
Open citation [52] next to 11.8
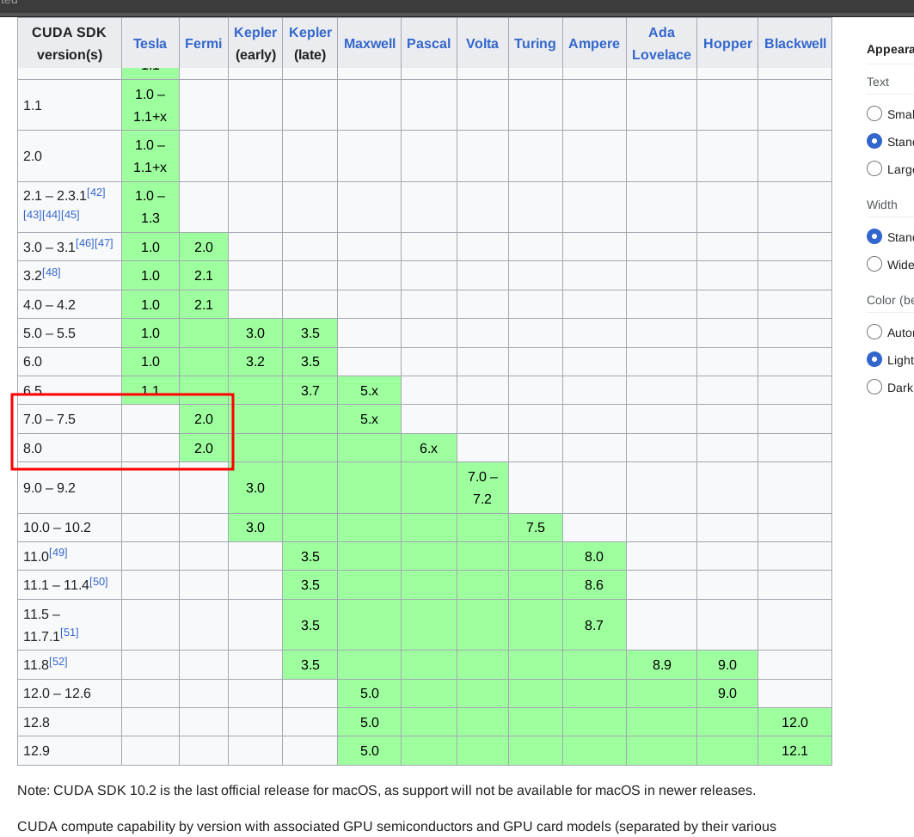click(x=58, y=661)
